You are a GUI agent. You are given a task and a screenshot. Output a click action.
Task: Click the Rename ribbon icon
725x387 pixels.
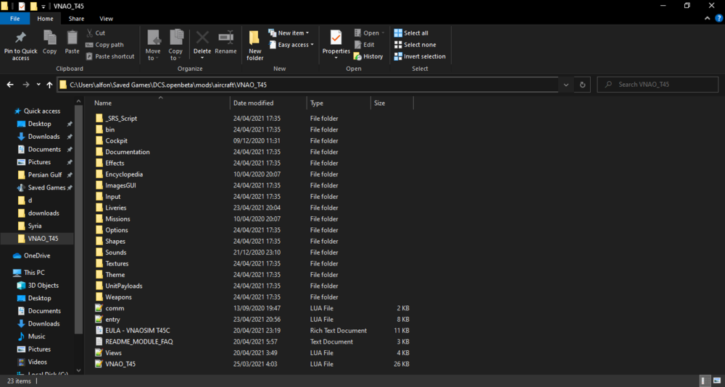point(225,38)
